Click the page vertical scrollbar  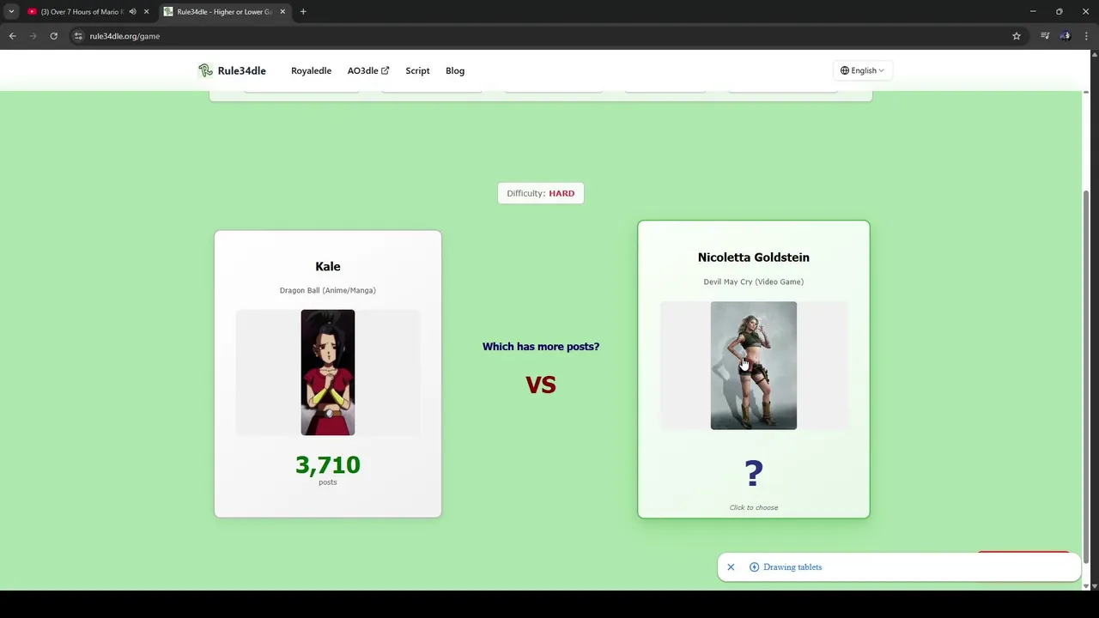(1086, 378)
